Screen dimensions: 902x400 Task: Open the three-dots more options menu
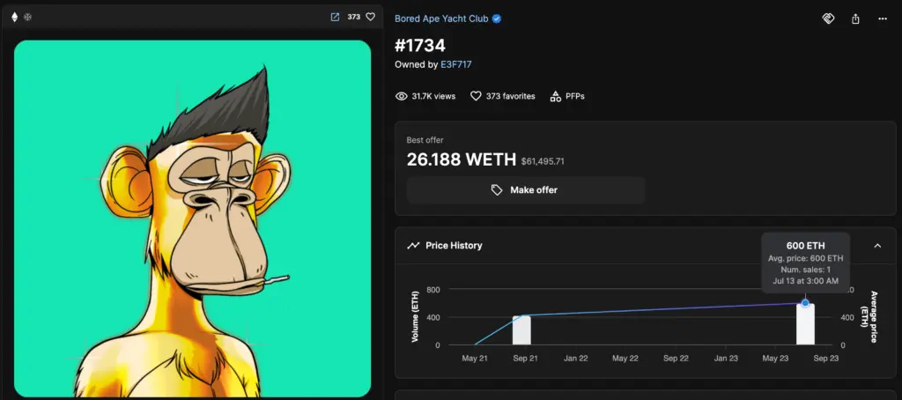pyautogui.click(x=883, y=19)
